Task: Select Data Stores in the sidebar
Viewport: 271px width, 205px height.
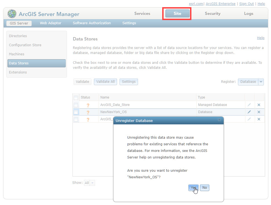Action: tap(37, 63)
